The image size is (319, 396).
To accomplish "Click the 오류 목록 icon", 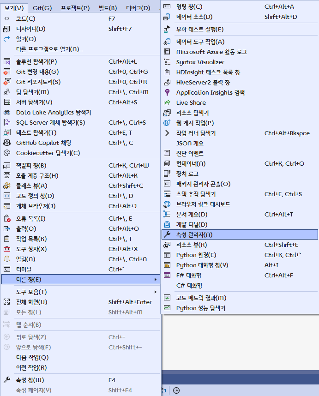I will coord(7,218).
